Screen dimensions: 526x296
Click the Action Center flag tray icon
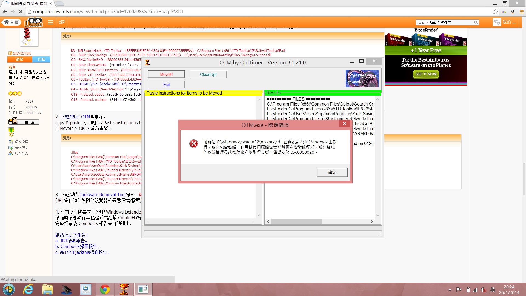[459, 290]
